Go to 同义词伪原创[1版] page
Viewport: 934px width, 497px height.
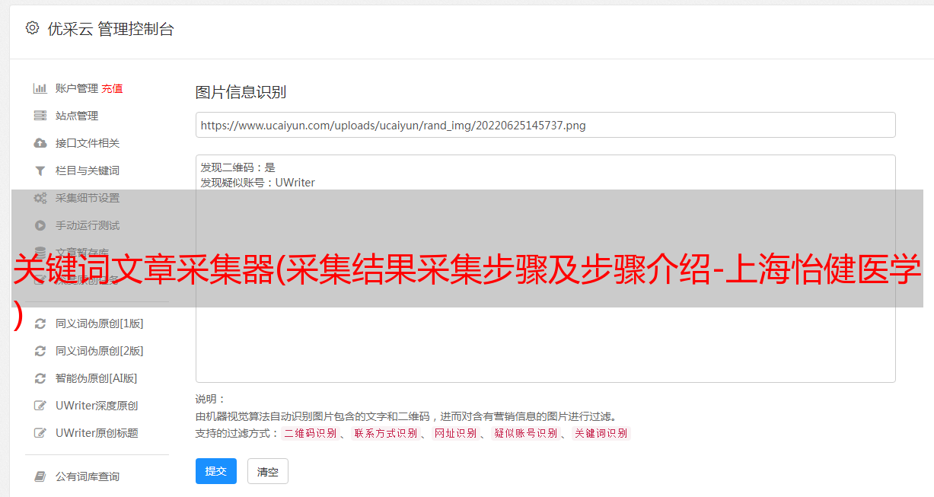pos(99,323)
